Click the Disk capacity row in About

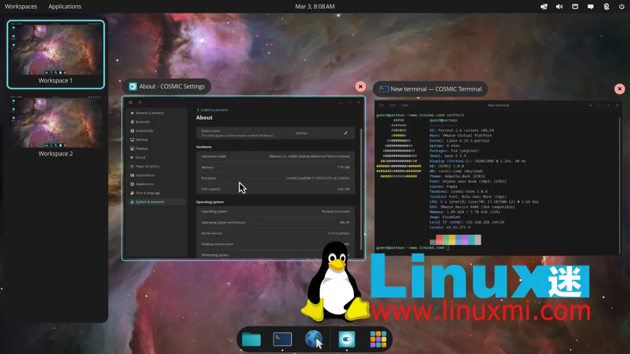coord(275,189)
